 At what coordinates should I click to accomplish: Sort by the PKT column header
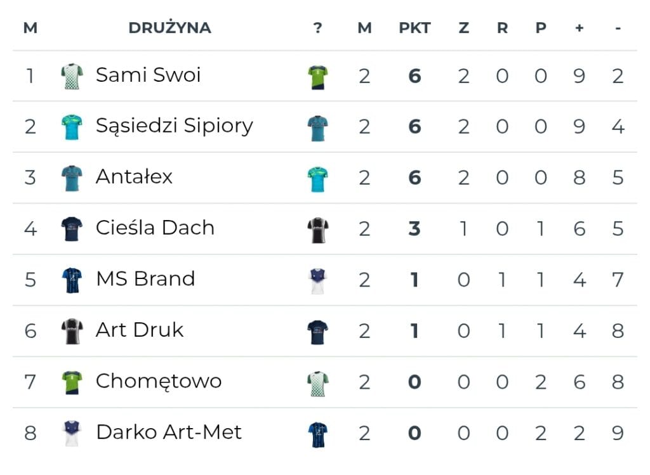[415, 28]
